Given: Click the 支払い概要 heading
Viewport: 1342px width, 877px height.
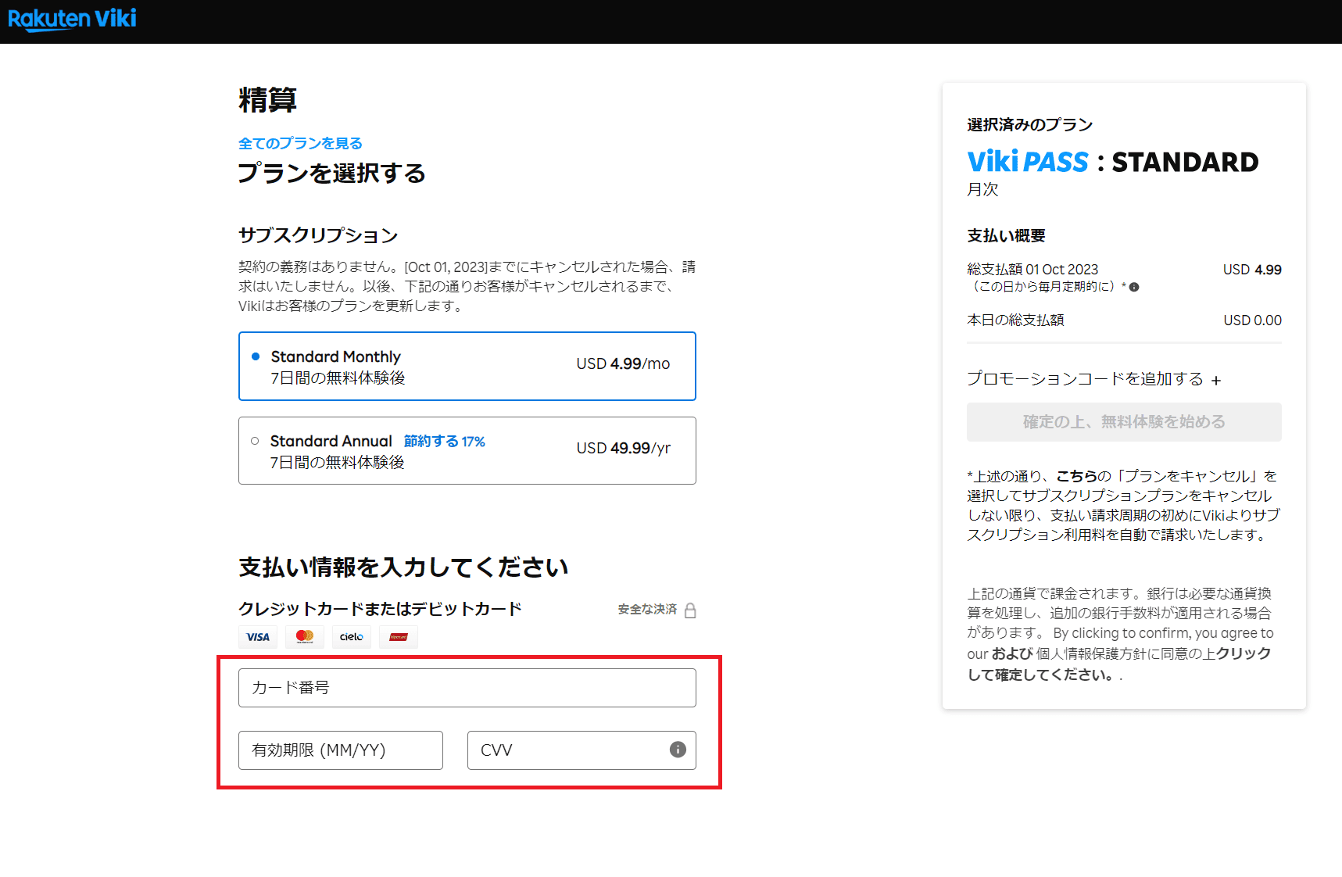Looking at the screenshot, I should tap(1006, 236).
